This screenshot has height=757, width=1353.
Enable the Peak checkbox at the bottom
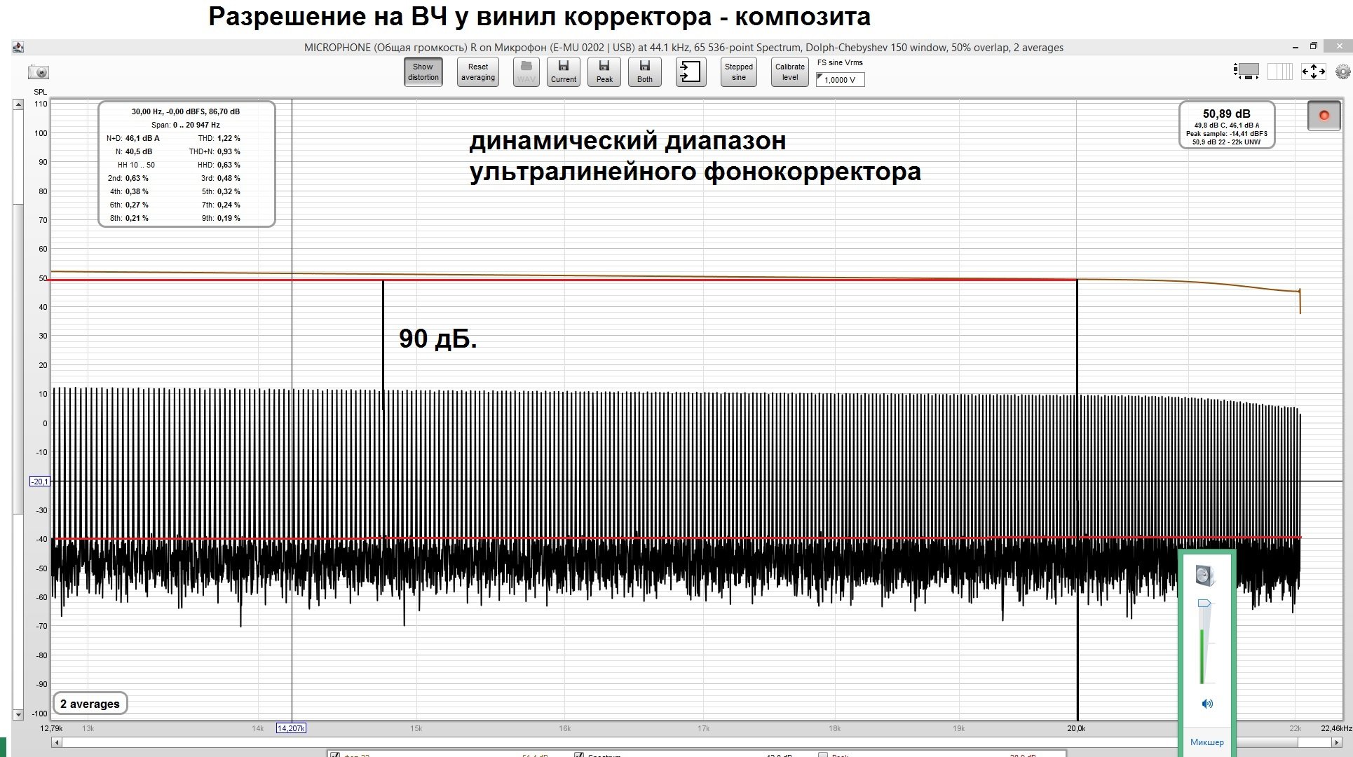tap(822, 756)
